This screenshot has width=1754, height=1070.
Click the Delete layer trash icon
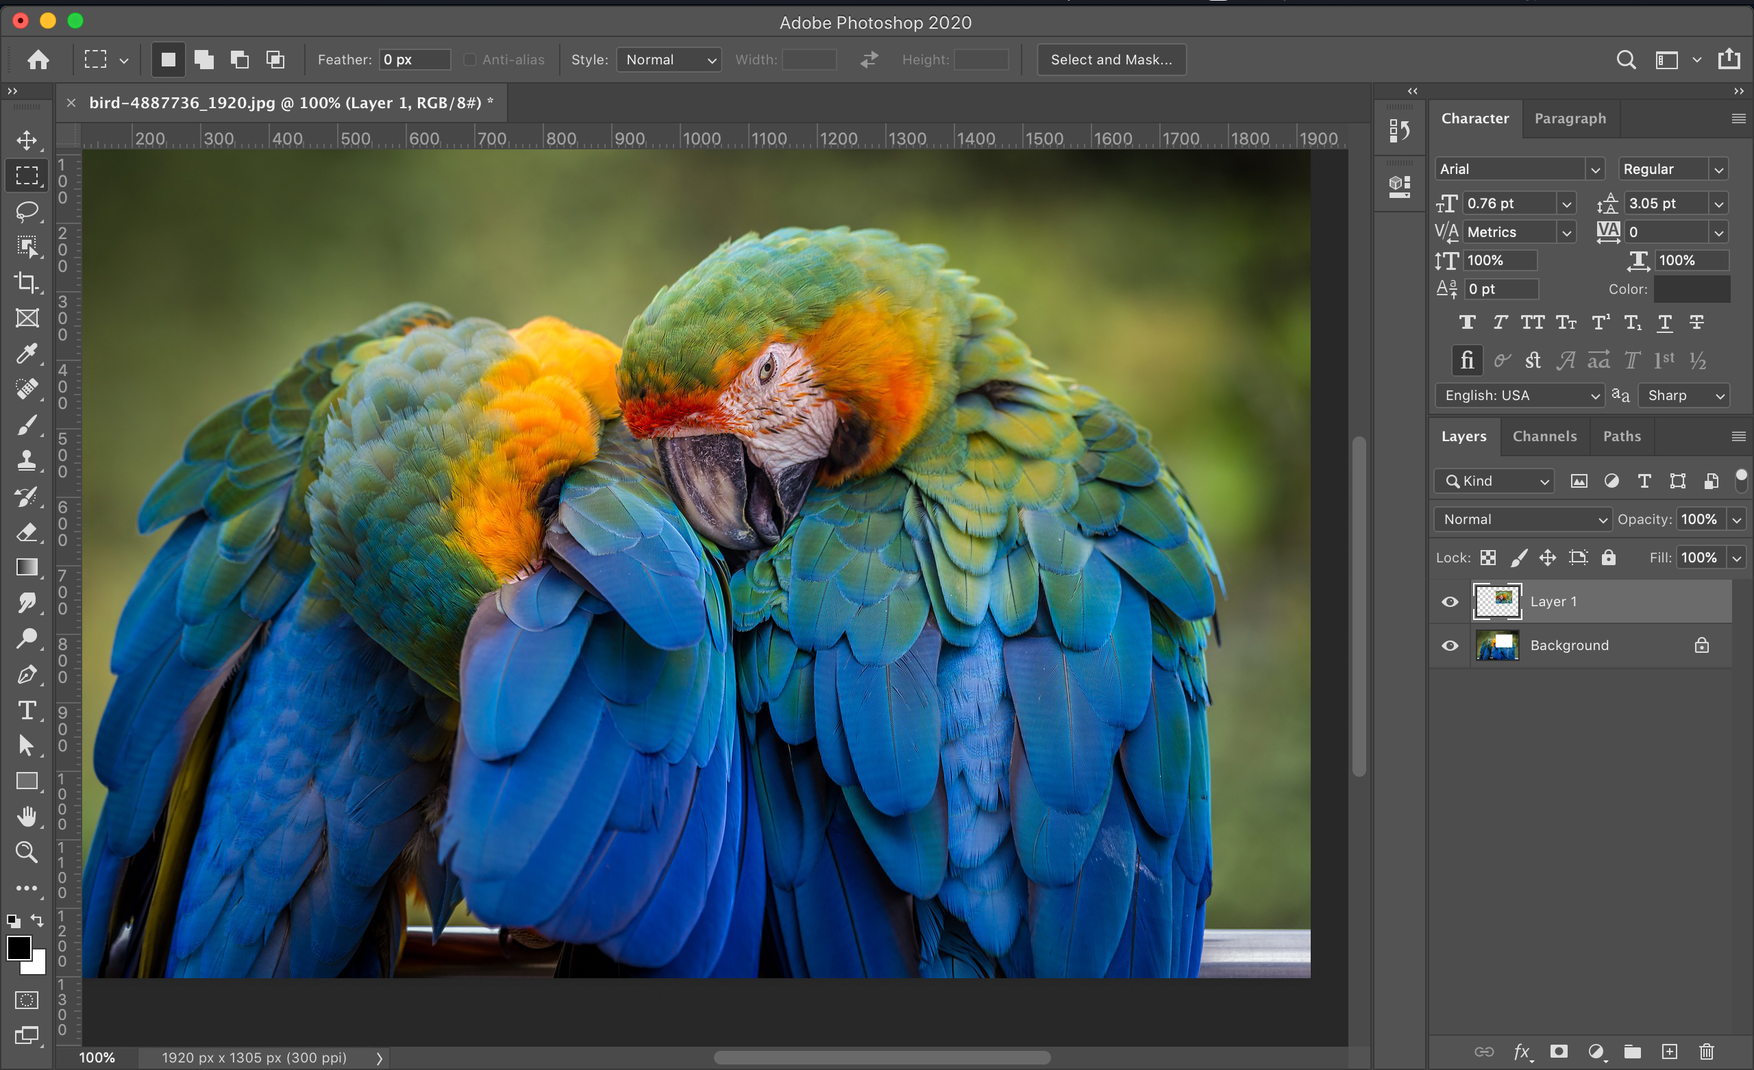point(1706,1052)
